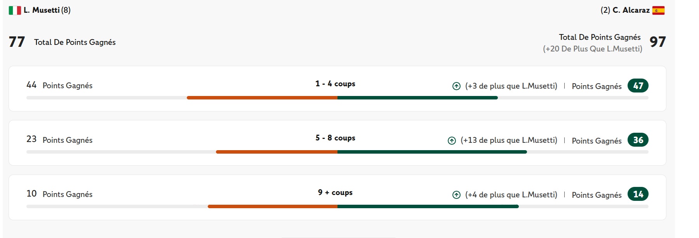Click the green 36 points badge

(638, 140)
